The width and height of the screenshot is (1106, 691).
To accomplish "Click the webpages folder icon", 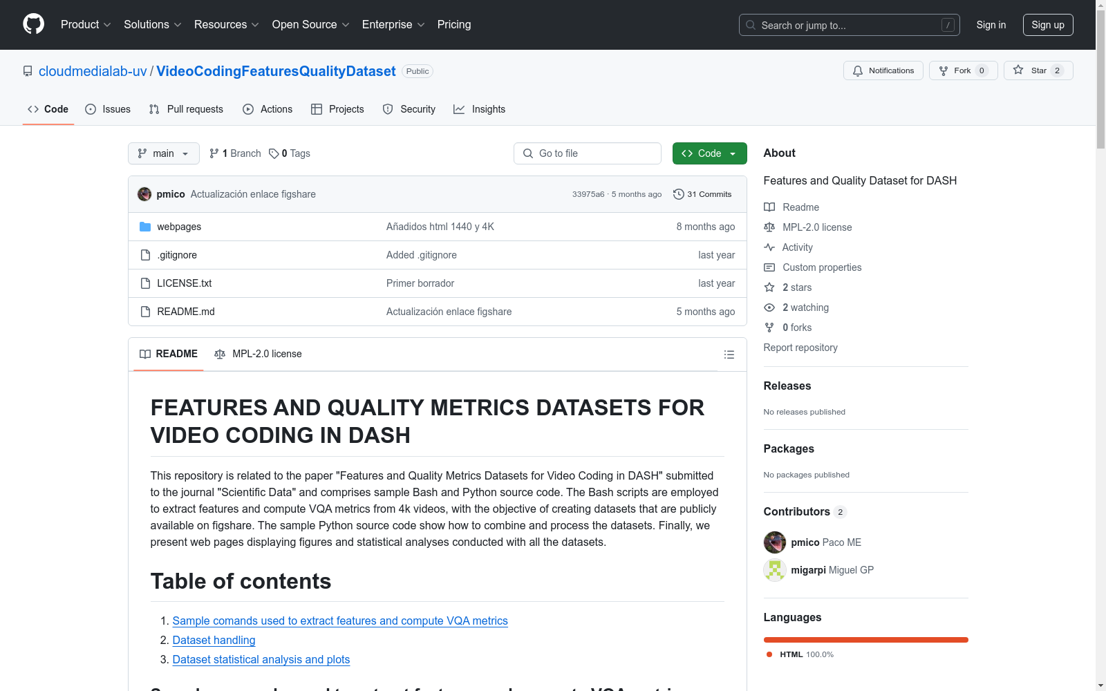I will 145,227.
